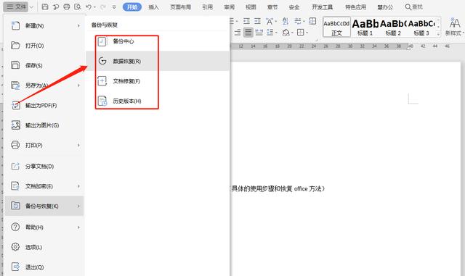Image resolution: width=465 pixels, height=276 pixels.
Task: Click the justify alignment icon
Action: [248, 33]
